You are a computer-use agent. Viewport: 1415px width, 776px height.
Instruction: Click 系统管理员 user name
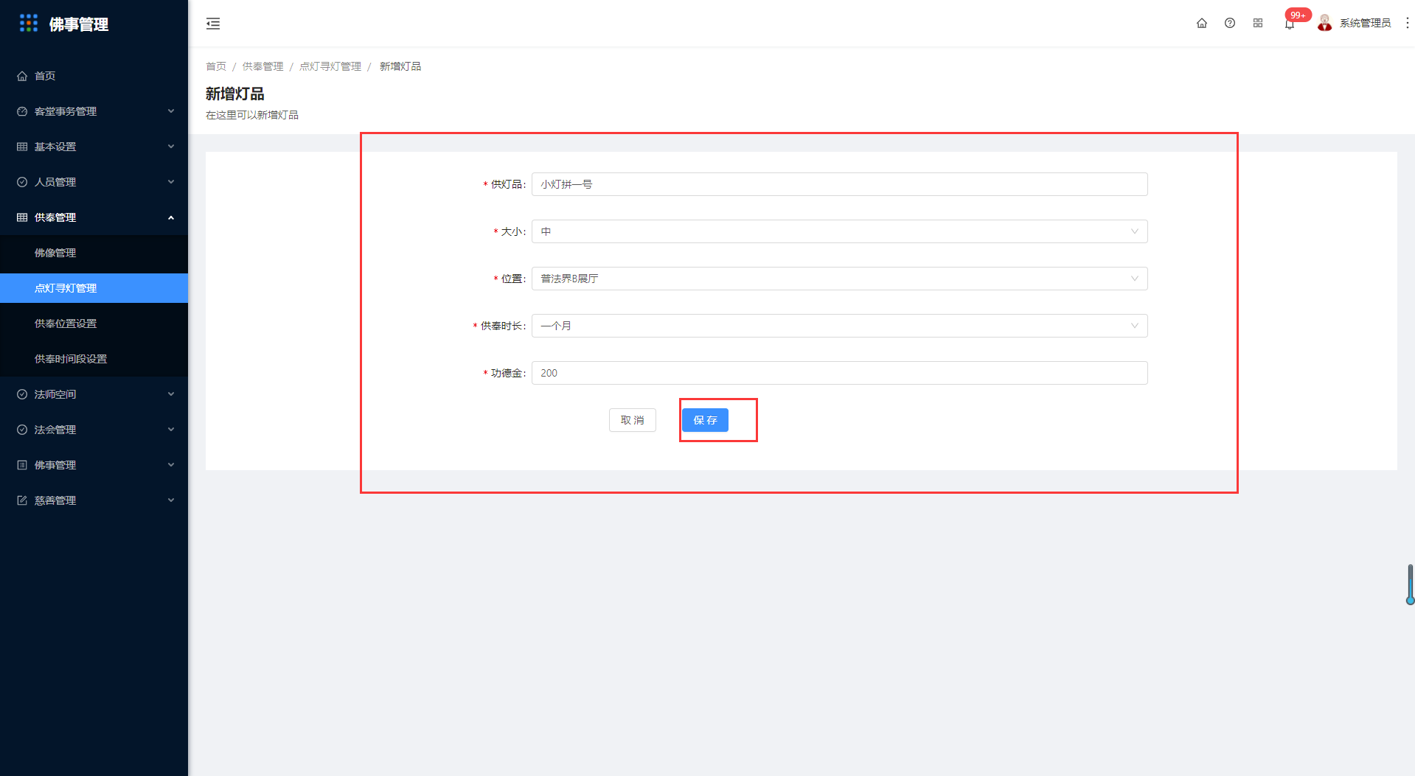pos(1365,24)
